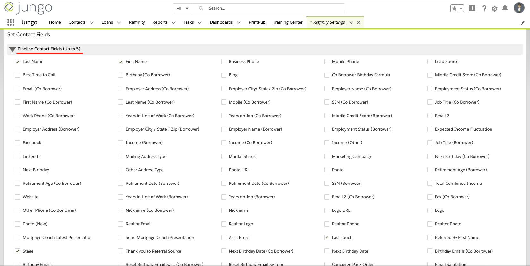Open the search scope All dropdown
Image resolution: width=530 pixels, height=266 pixels.
pos(182,8)
